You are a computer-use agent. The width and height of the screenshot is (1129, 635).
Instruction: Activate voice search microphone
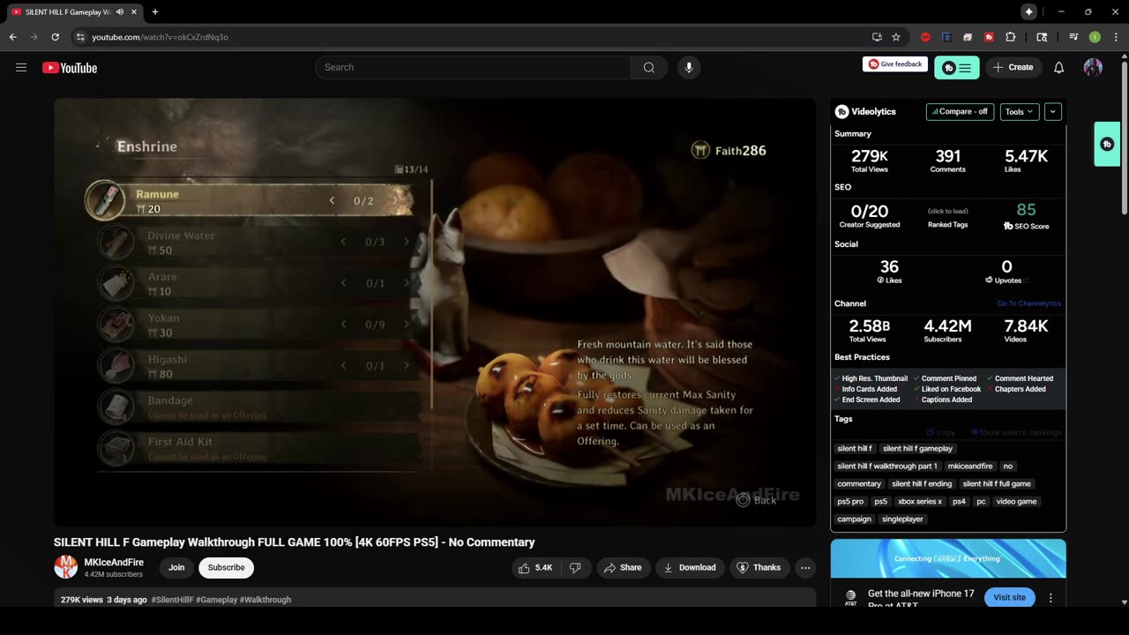689,68
